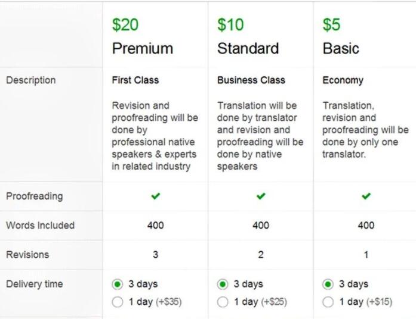The width and height of the screenshot is (416, 319).
Task: Select 3 days delivery for Basic
Action: click(328, 284)
